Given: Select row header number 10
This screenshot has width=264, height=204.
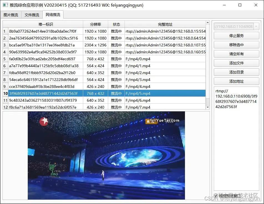Looking at the screenshot, I should point(5,93).
